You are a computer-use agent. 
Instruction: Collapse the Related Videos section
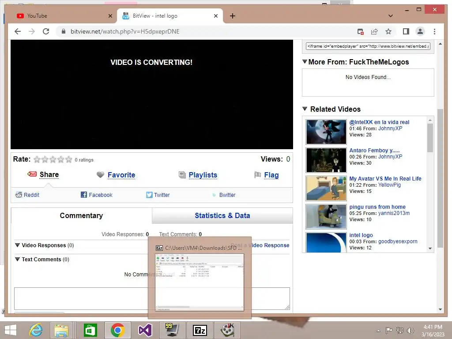click(x=305, y=109)
